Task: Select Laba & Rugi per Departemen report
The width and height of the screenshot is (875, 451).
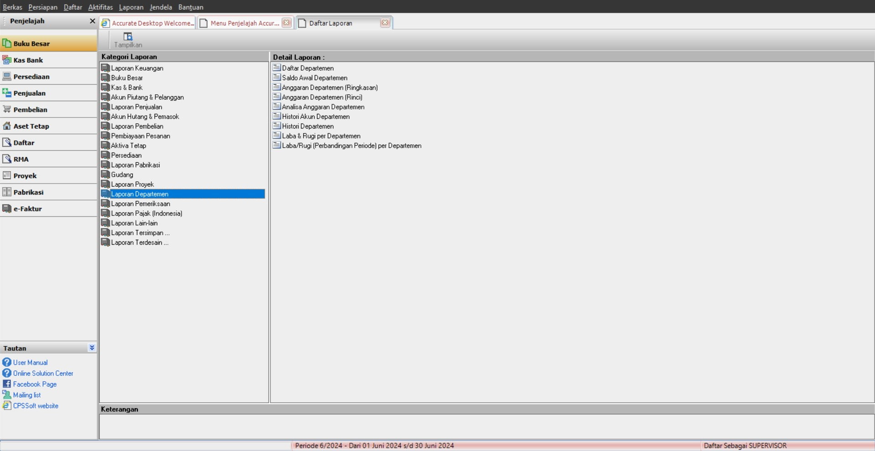Action: point(321,136)
